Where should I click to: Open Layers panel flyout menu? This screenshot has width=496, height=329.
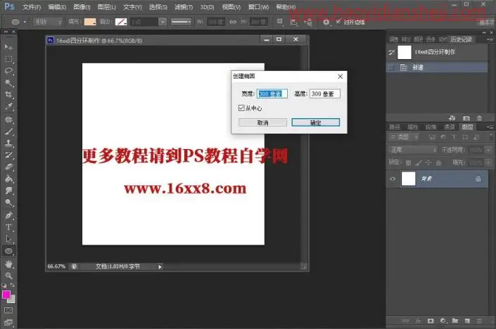(x=490, y=127)
